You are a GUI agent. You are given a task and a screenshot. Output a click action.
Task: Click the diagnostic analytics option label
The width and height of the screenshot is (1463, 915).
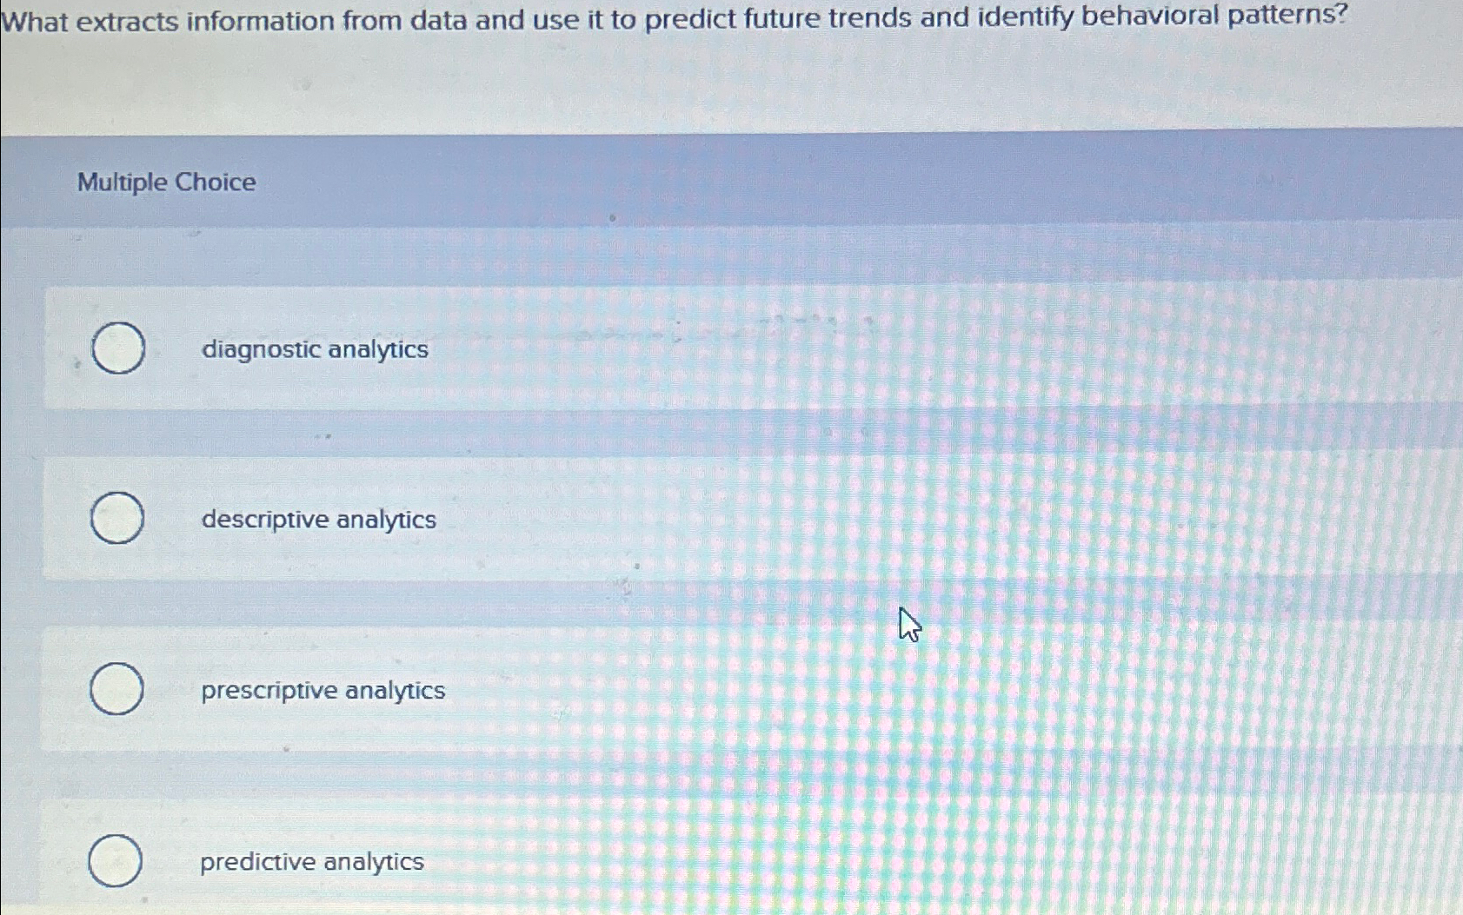(x=313, y=350)
